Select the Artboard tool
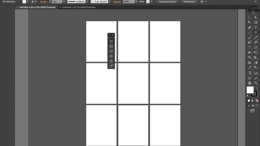The image size is (260, 146). (249, 78)
